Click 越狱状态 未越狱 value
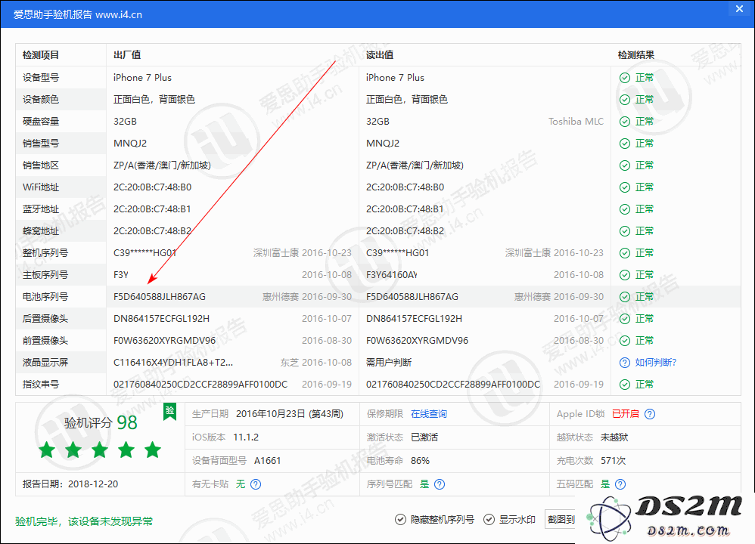Viewport: 755px width, 544px height. [614, 437]
